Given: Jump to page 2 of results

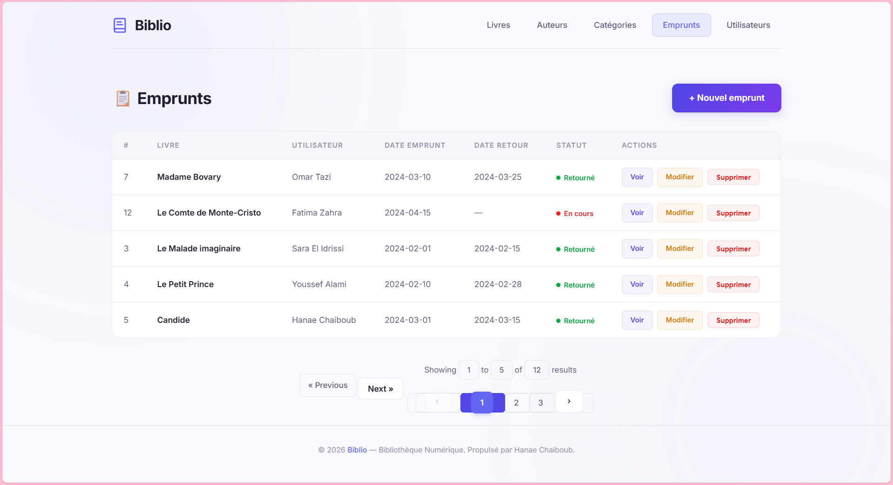Looking at the screenshot, I should click(516, 403).
